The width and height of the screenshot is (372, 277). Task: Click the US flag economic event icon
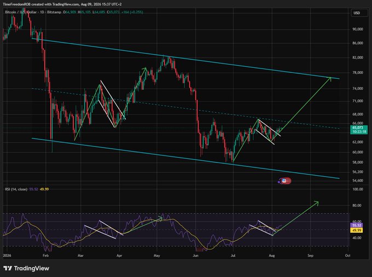tap(284, 181)
